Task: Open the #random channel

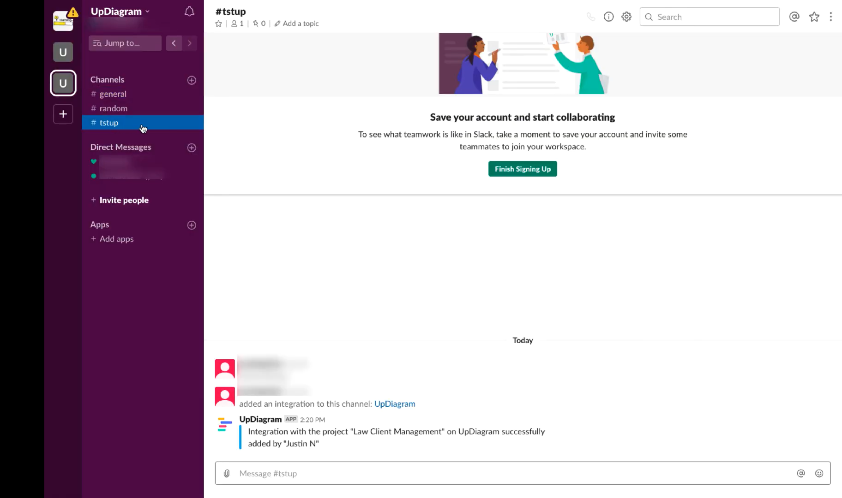Action: coord(143,108)
